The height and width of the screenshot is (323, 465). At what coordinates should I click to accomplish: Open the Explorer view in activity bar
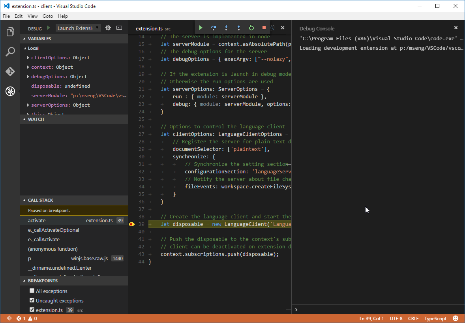pos(10,32)
